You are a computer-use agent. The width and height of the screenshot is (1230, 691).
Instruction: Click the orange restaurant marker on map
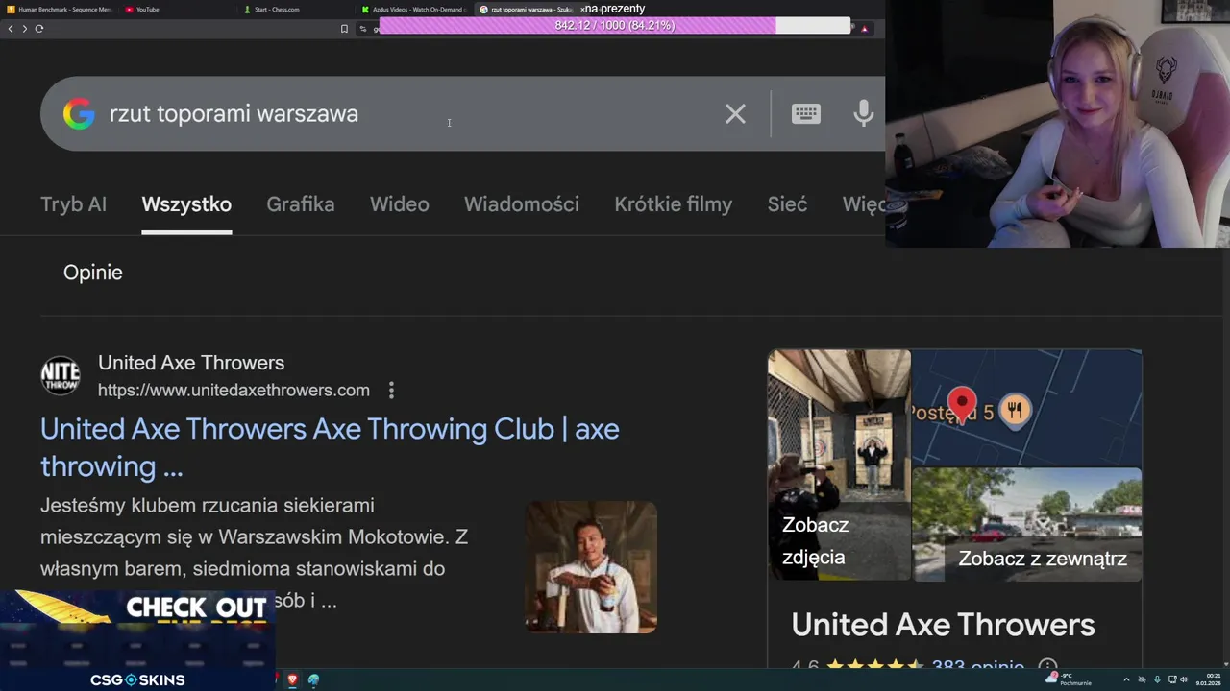coord(1015,411)
